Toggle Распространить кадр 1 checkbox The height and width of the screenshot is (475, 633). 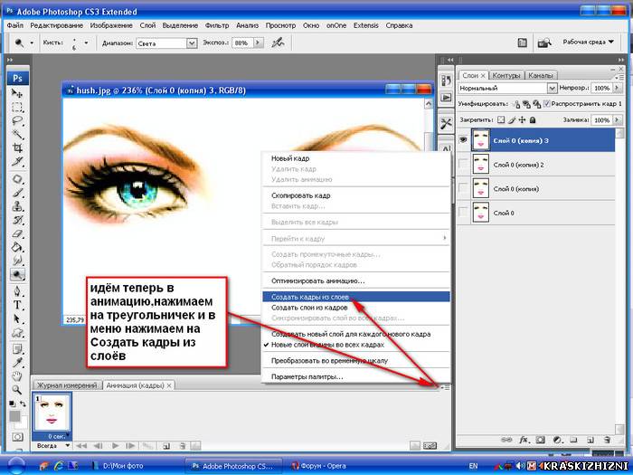click(x=546, y=104)
